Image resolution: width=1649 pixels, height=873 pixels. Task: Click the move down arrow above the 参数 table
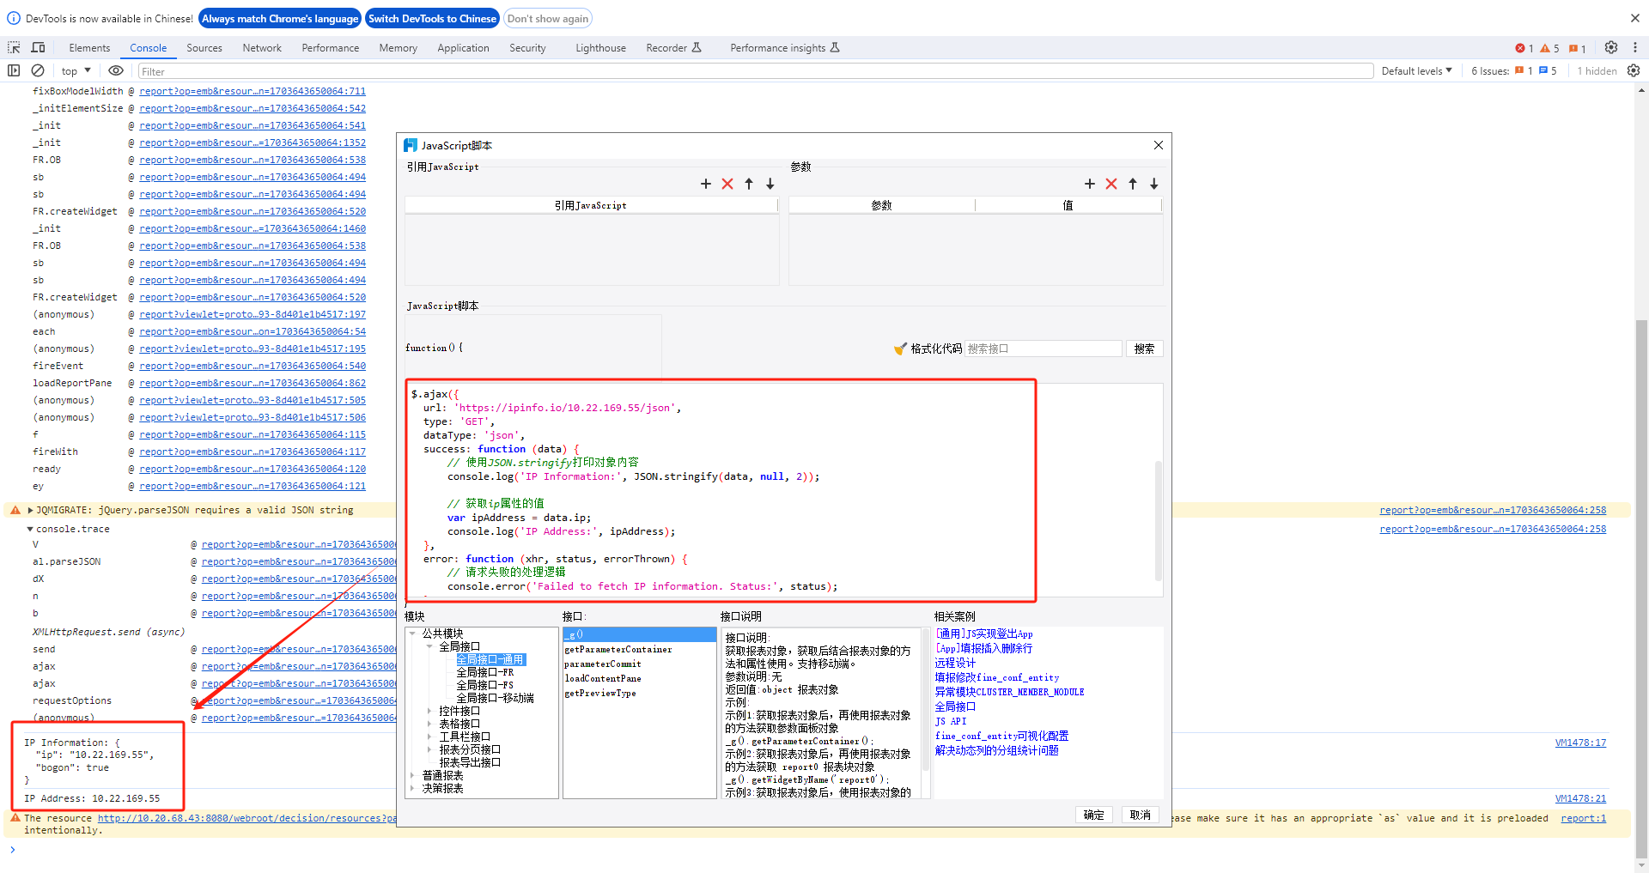tap(1154, 184)
